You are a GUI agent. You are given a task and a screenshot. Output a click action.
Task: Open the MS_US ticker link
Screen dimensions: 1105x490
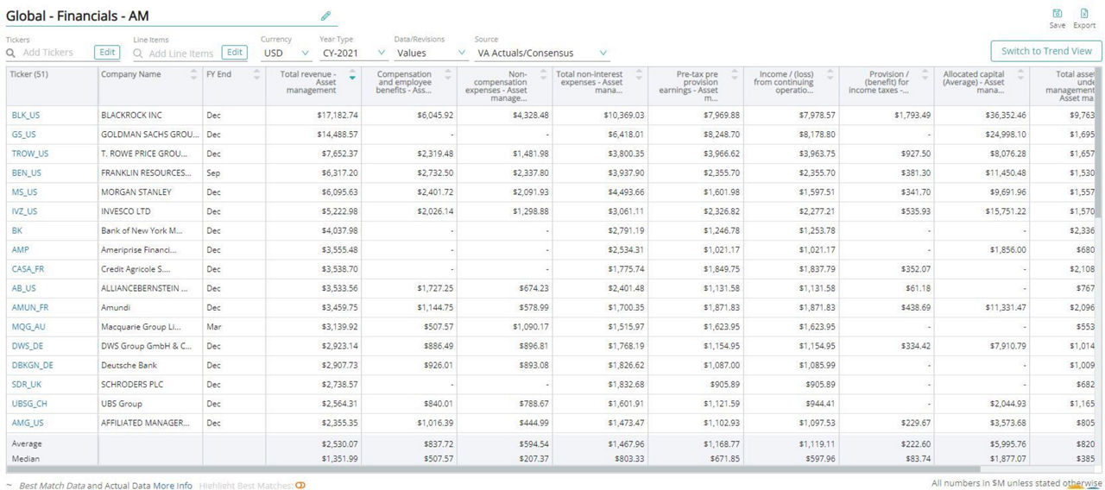tap(24, 192)
